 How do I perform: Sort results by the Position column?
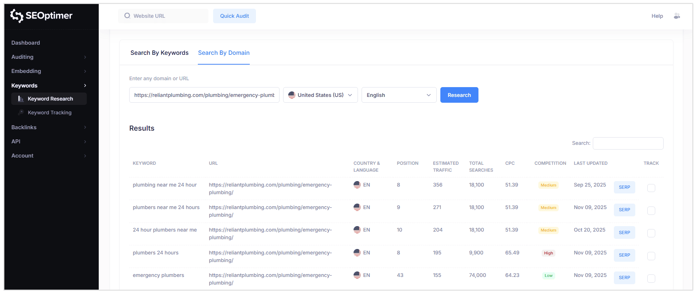point(407,163)
